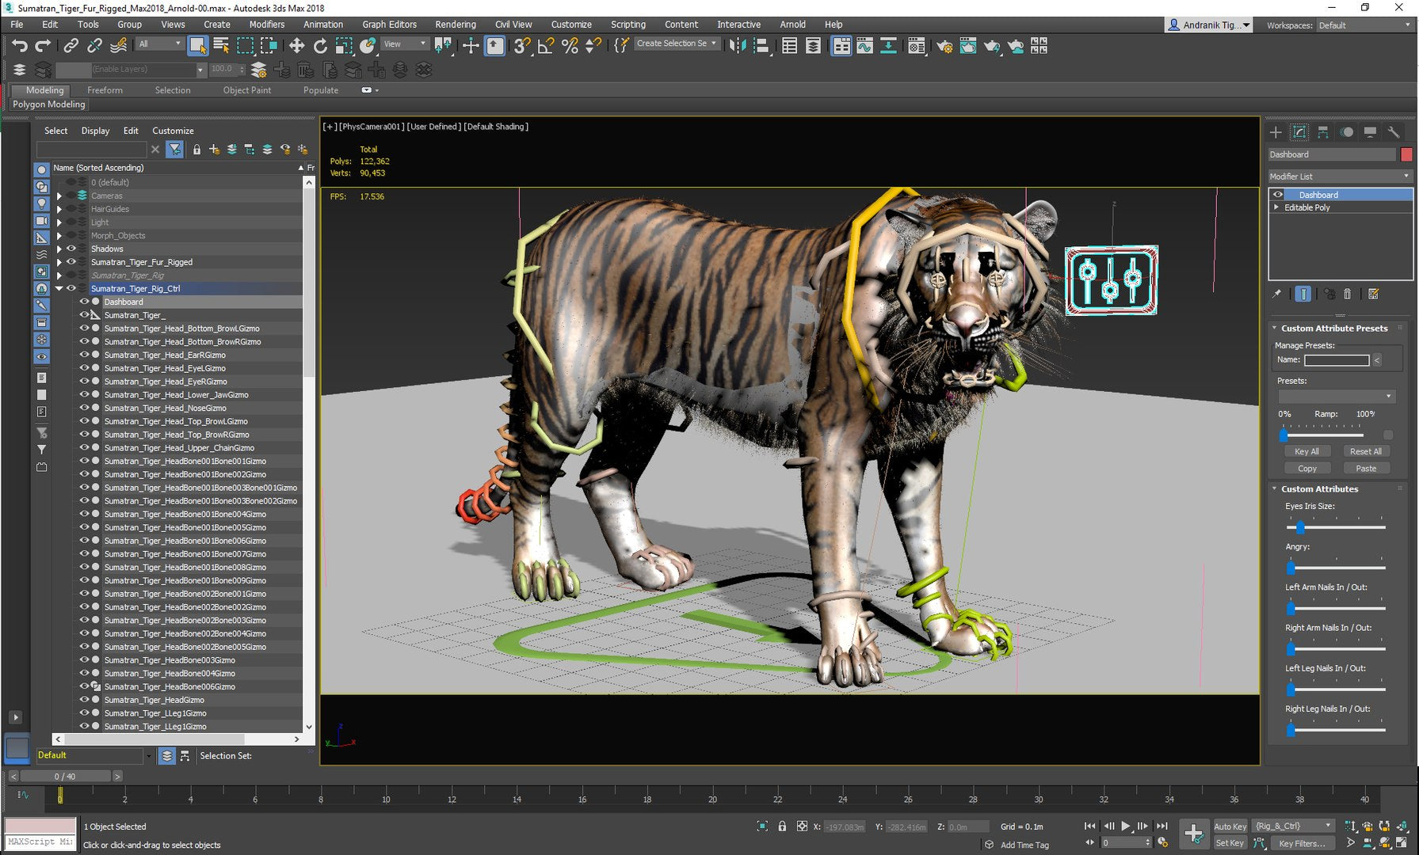Click the Scene Explorer search field
Image resolution: width=1419 pixels, height=855 pixels.
(91, 149)
